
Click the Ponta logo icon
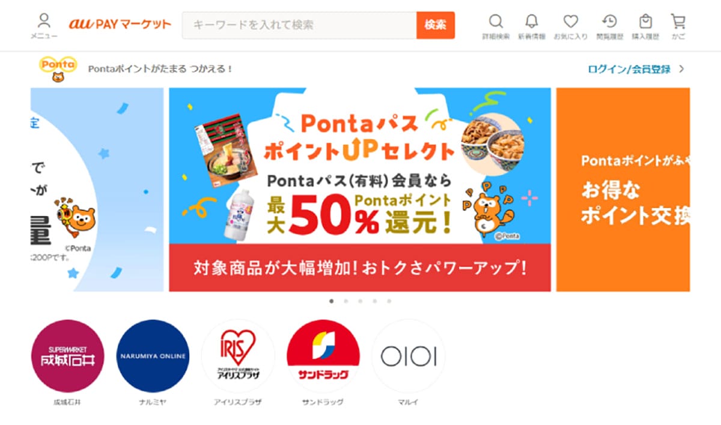click(58, 68)
